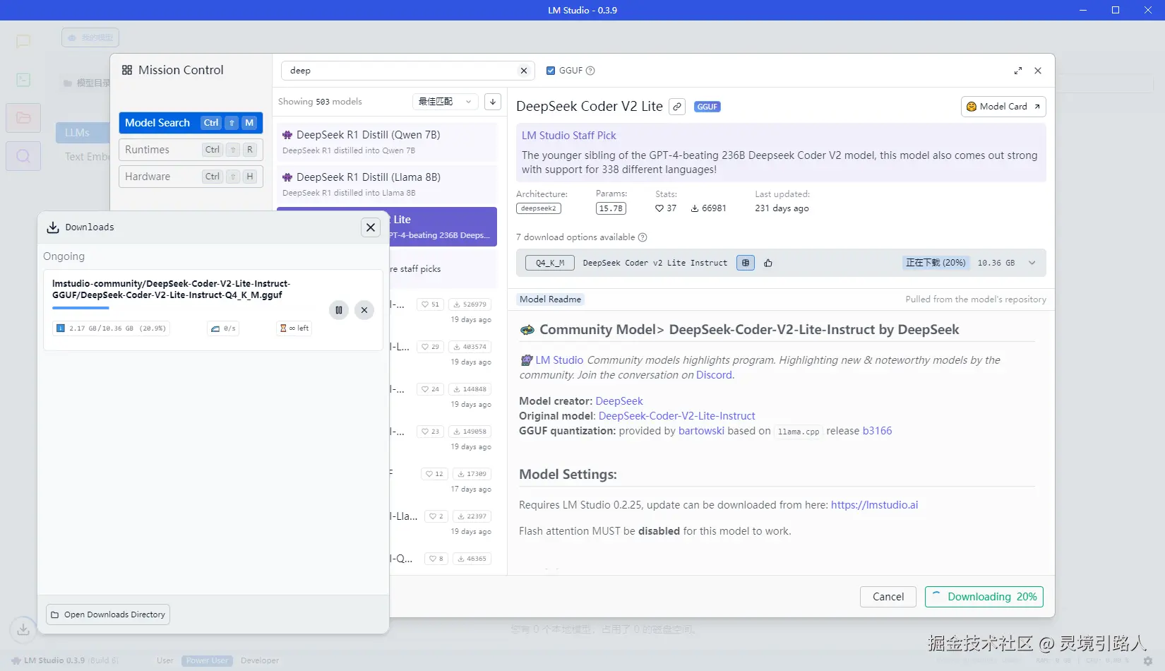The height and width of the screenshot is (671, 1165).
Task: Expand the Mission Control dialog to full size
Action: click(1018, 71)
